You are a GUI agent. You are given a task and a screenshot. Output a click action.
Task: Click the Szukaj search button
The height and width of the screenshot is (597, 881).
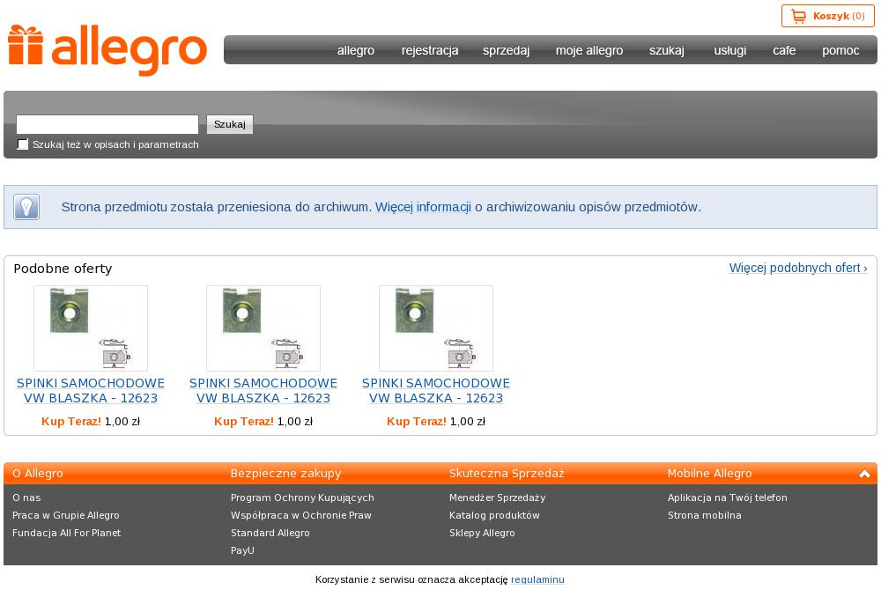pos(230,124)
